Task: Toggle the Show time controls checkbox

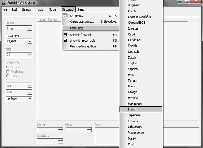Action: (x=65, y=40)
